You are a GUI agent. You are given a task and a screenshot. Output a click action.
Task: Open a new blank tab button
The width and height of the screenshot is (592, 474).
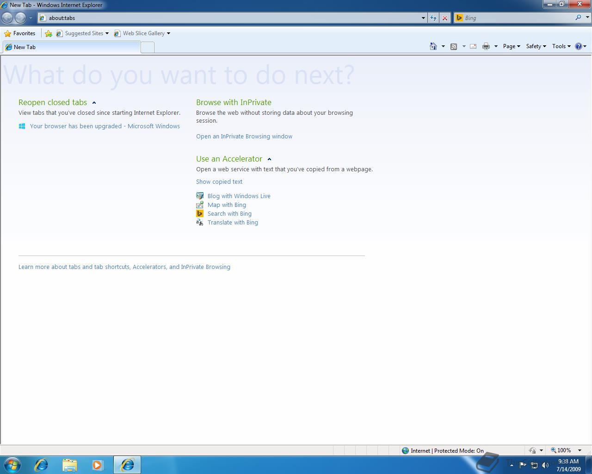tap(148, 47)
